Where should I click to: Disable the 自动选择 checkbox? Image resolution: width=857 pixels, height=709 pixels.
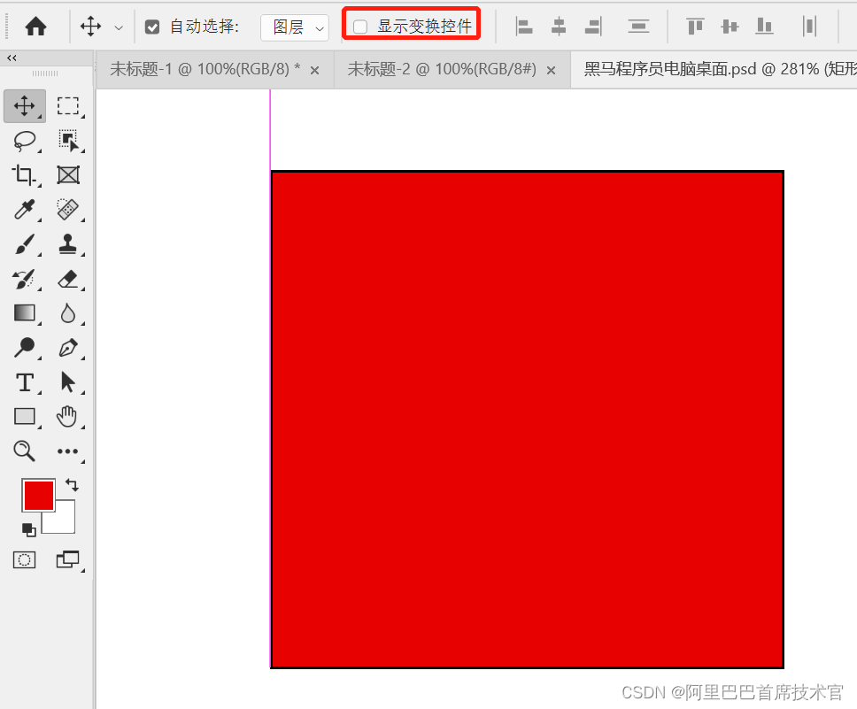pos(152,27)
